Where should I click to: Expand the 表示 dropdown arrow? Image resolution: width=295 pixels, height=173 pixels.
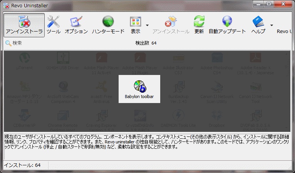click(147, 25)
